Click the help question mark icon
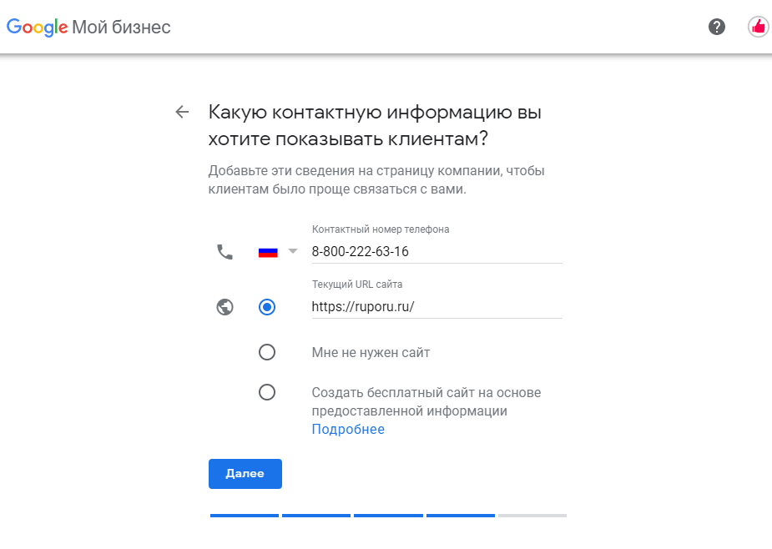 (716, 27)
